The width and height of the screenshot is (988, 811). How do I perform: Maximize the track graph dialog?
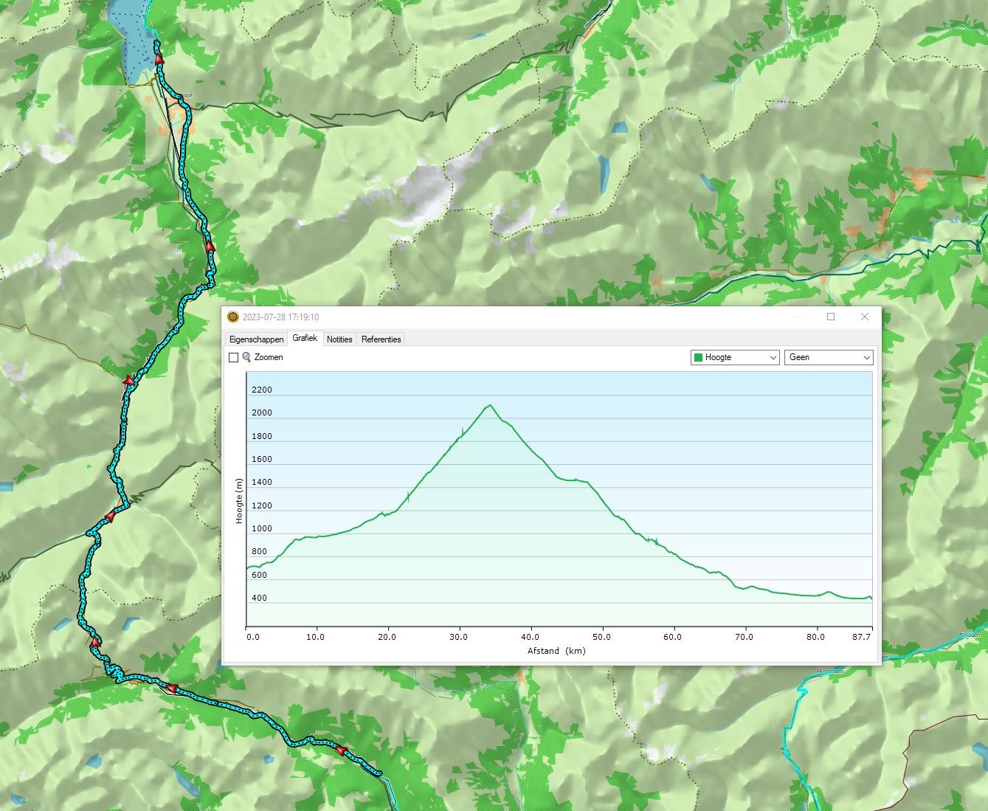[831, 317]
